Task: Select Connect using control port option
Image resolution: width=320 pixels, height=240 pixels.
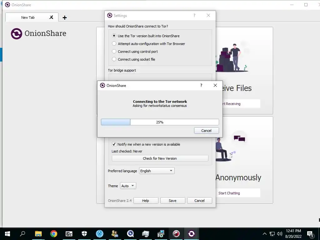Action: pyautogui.click(x=135, y=52)
